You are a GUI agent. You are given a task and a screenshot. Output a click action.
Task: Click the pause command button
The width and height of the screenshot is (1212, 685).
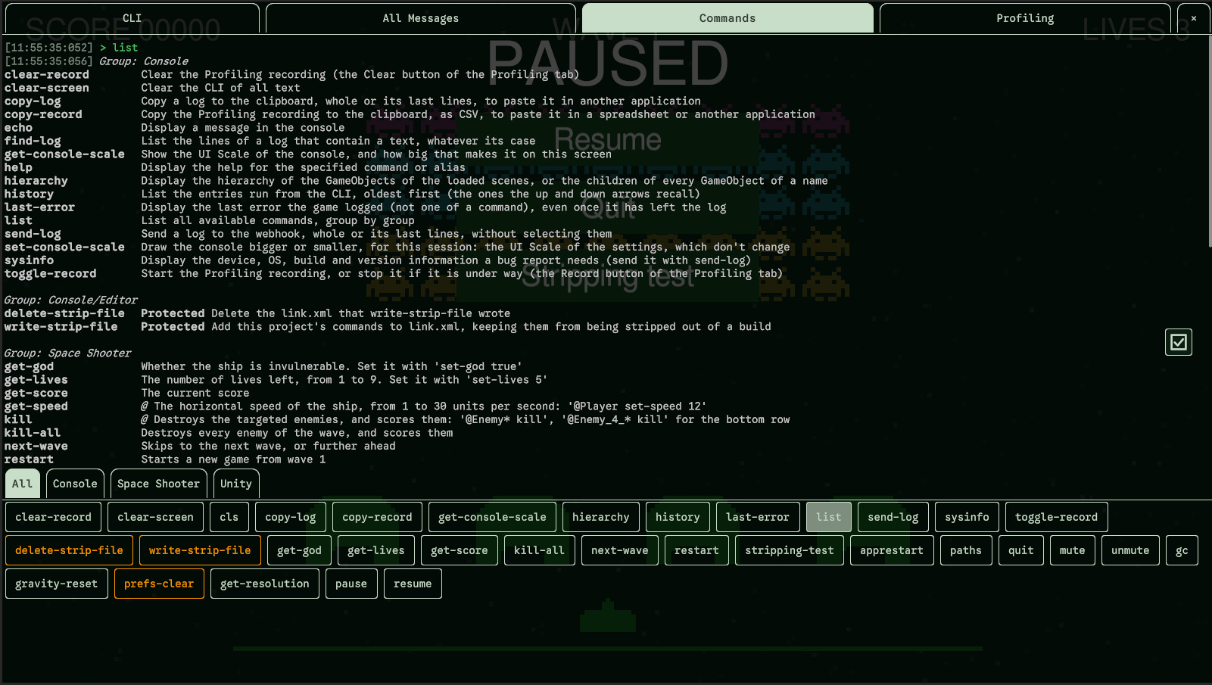click(351, 584)
